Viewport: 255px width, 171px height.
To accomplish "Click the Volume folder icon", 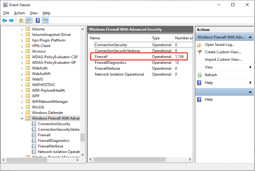I will pyautogui.click(x=28, y=29).
